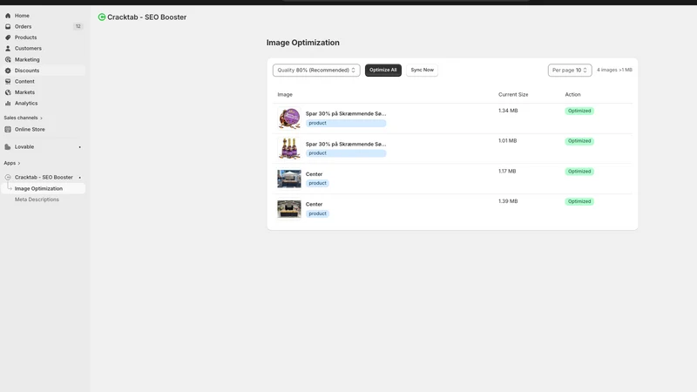The image size is (697, 392).
Task: Click the Customers person icon
Action: click(8, 49)
